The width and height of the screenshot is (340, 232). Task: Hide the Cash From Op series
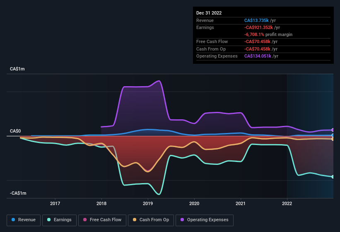(x=151, y=220)
